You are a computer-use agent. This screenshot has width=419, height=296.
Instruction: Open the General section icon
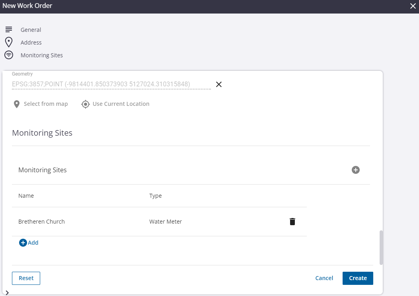coord(9,29)
